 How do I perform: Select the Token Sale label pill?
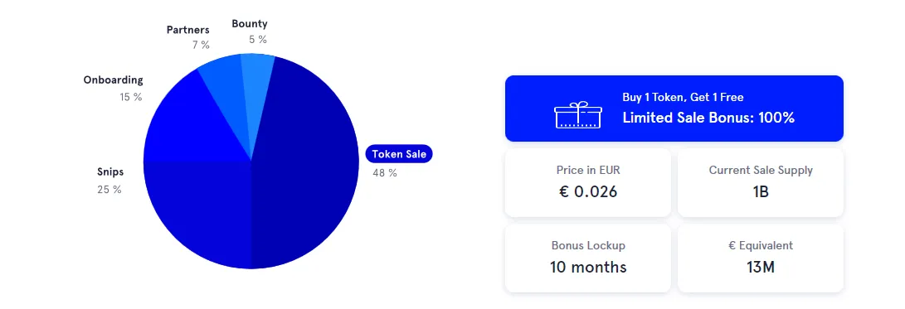coord(399,154)
